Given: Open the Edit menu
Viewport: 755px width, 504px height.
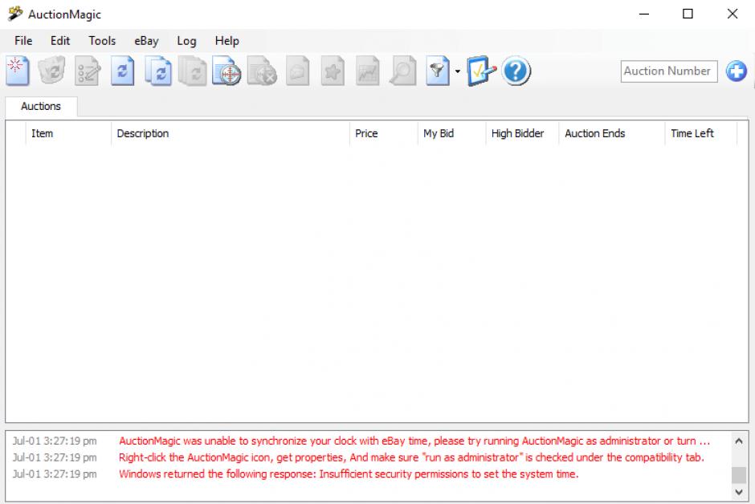Looking at the screenshot, I should pos(60,41).
